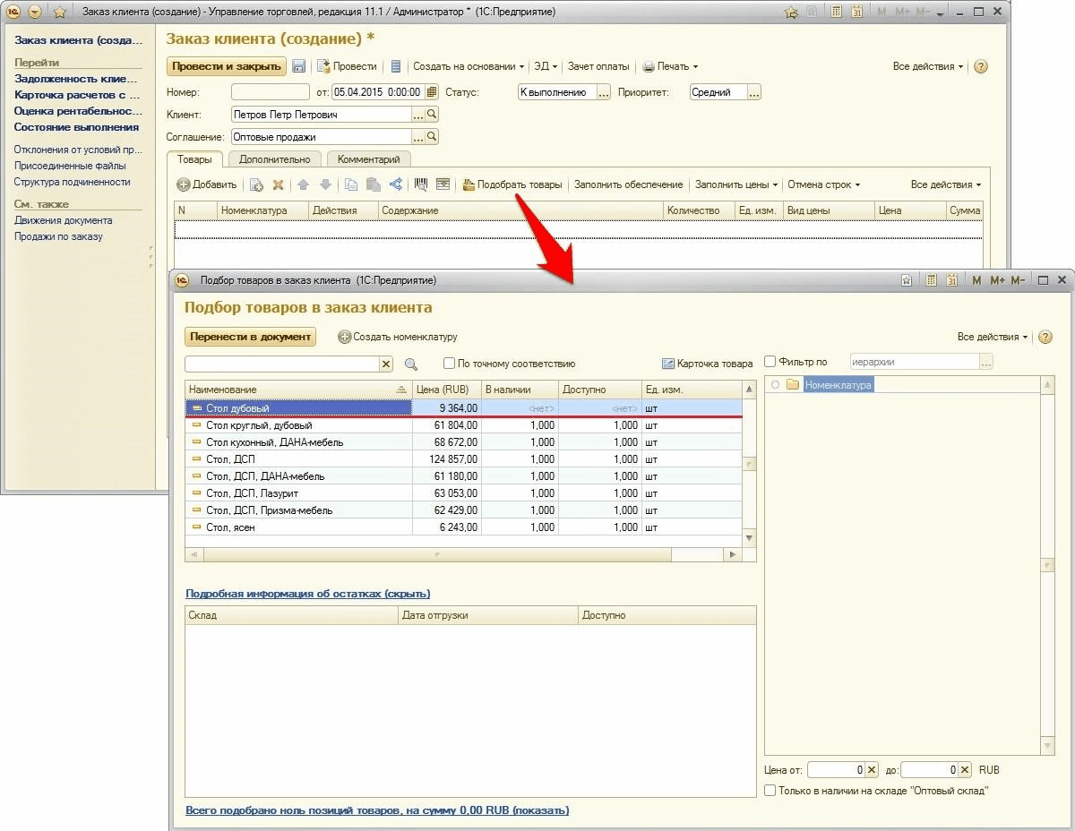Open the 'Комментарий' tab
1075x831 pixels.
(x=368, y=159)
